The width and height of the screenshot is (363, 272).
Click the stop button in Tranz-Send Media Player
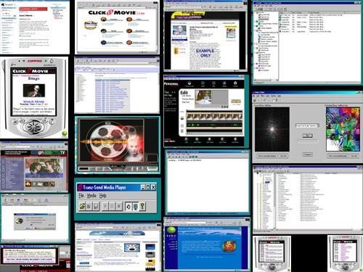(x=119, y=206)
